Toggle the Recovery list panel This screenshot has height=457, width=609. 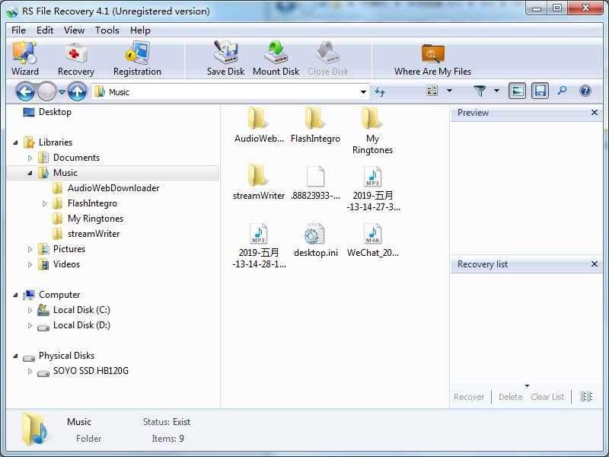pyautogui.click(x=538, y=91)
